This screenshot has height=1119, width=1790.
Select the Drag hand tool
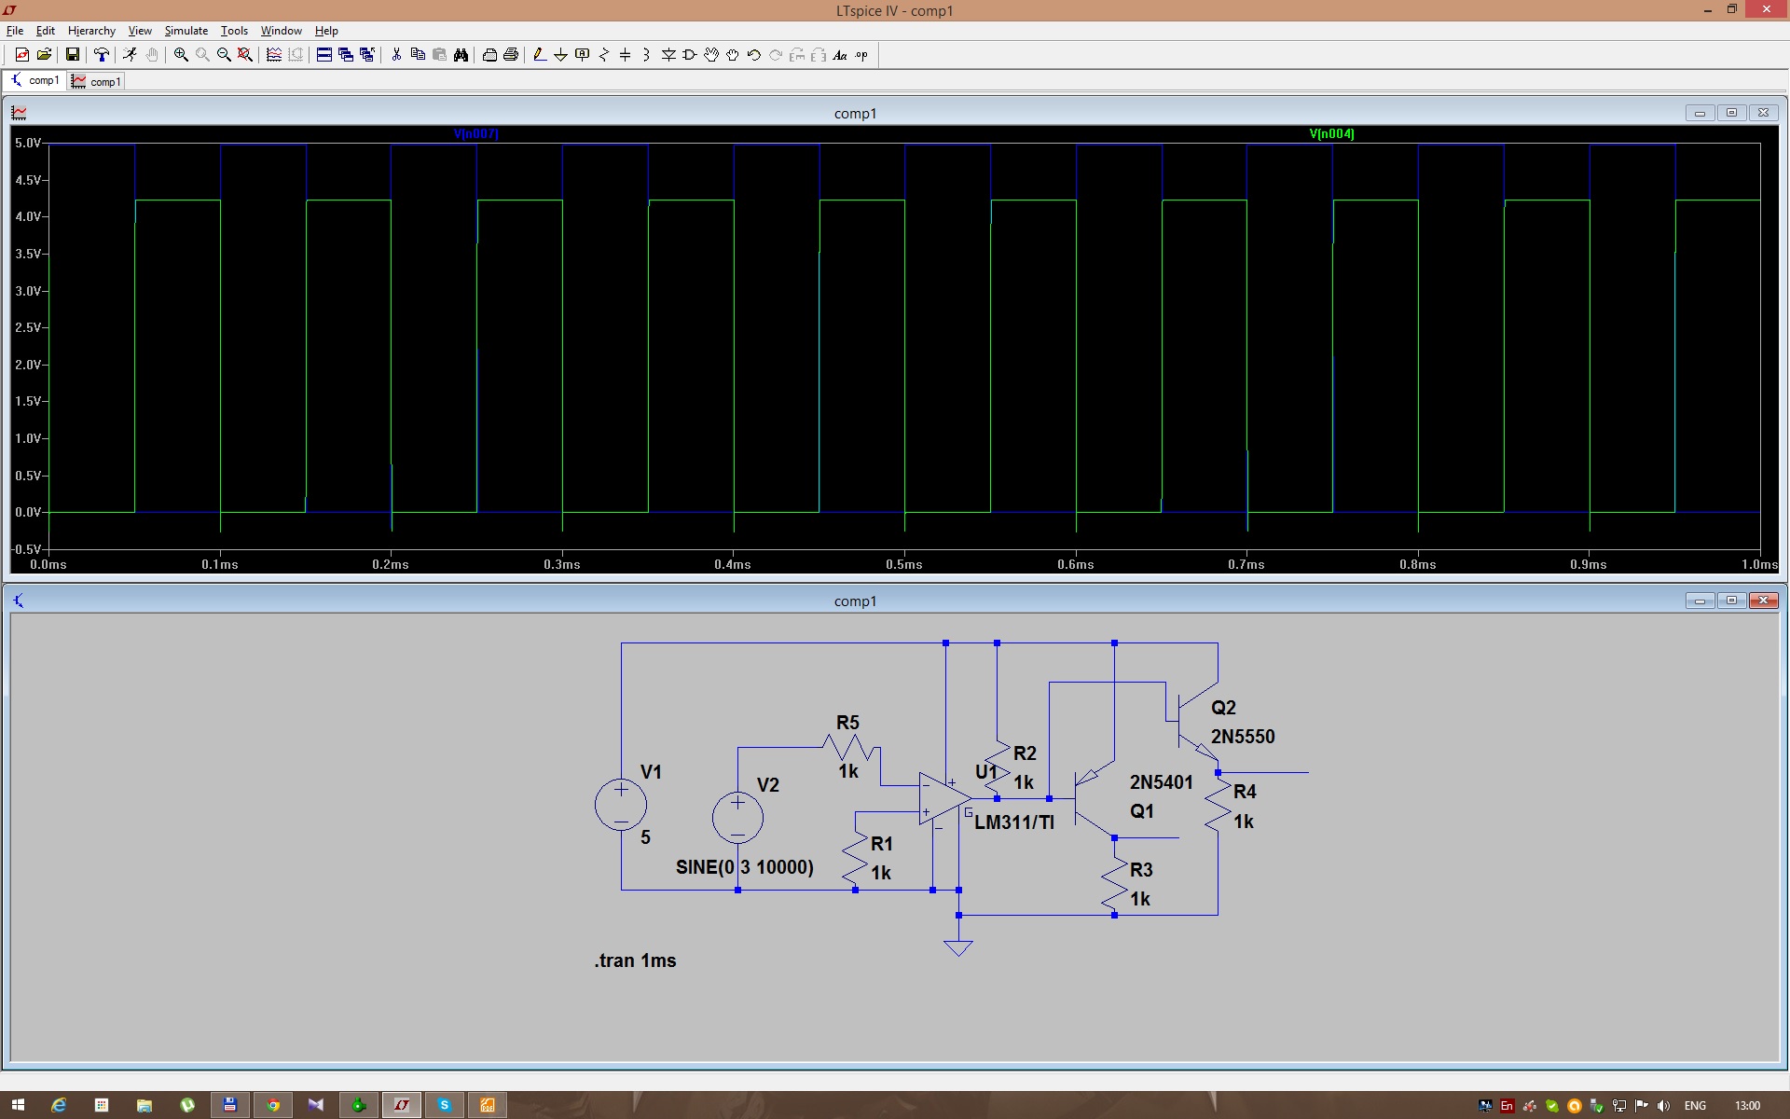(x=733, y=55)
